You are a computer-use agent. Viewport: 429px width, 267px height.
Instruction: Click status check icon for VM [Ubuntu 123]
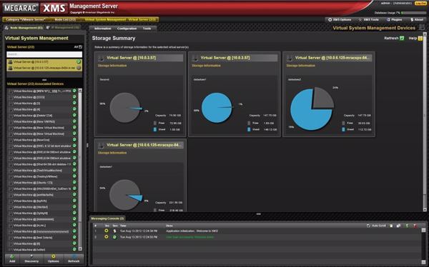[74, 182]
